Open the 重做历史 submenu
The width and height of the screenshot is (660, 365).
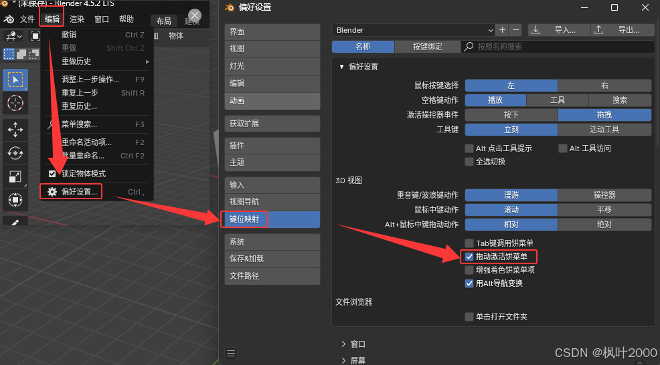click(98, 62)
